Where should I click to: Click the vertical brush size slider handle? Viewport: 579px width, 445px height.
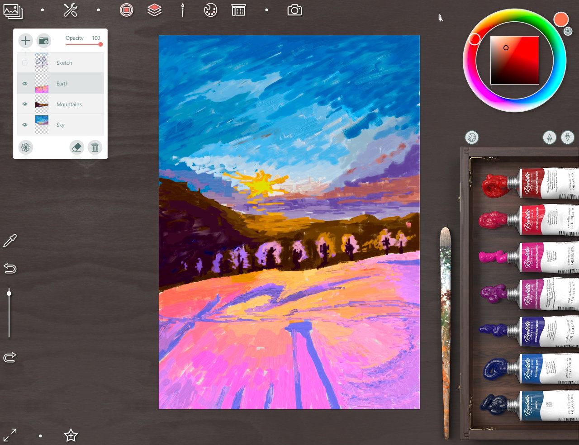click(9, 294)
